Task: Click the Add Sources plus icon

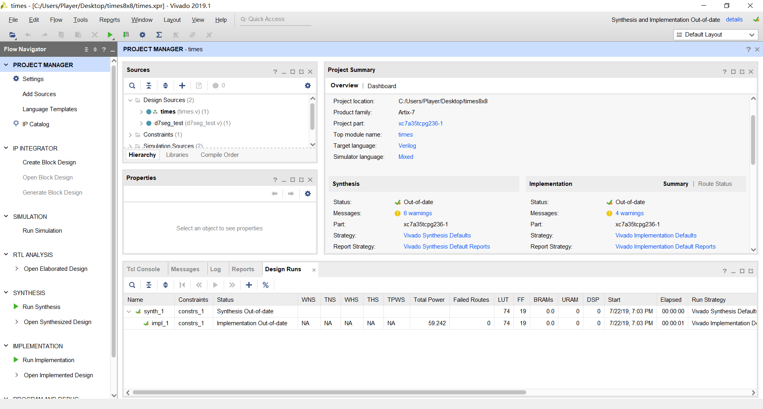Action: [x=182, y=86]
